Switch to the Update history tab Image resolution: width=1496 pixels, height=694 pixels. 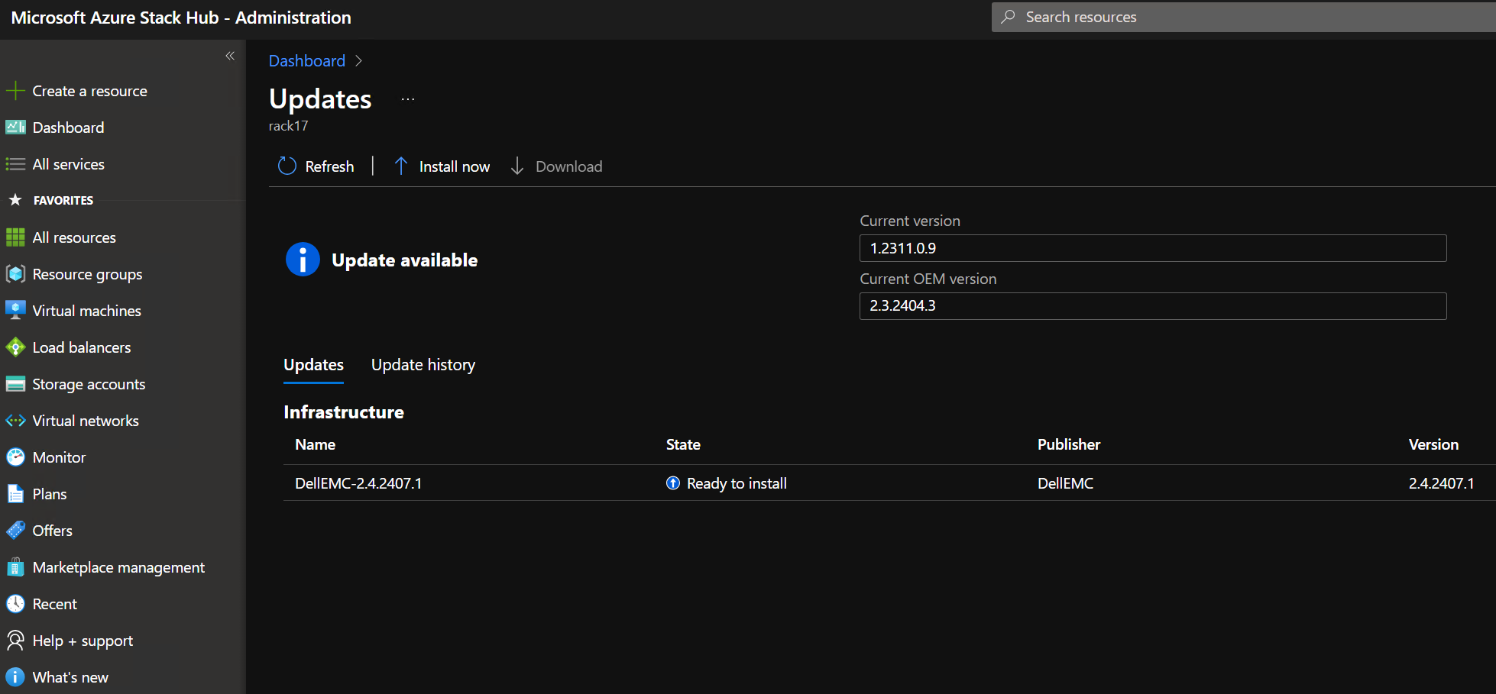[x=423, y=365]
